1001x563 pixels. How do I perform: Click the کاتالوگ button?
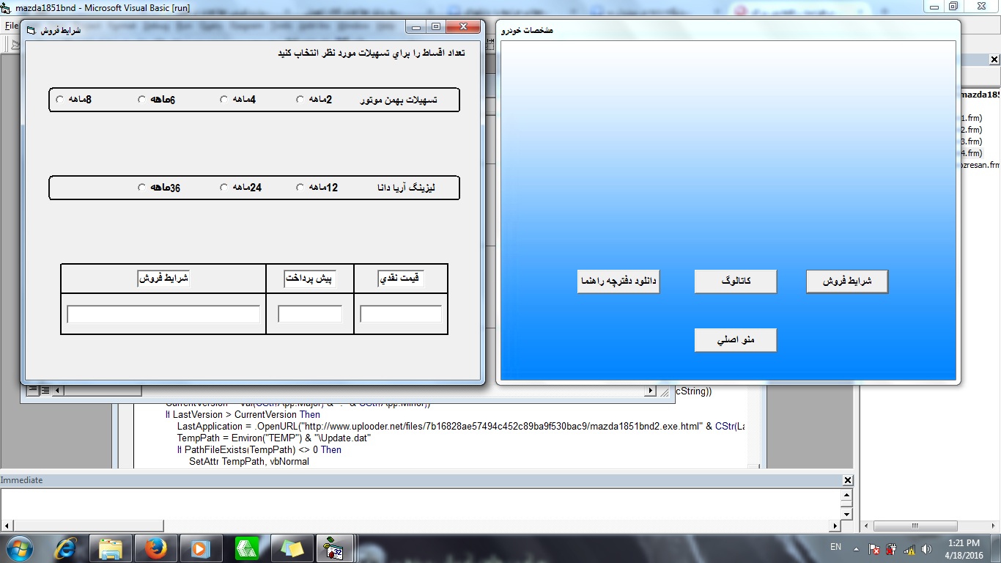735,281
